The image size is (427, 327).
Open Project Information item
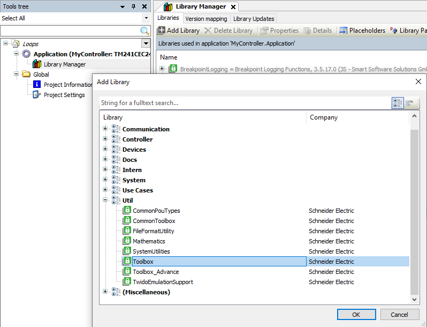68,85
